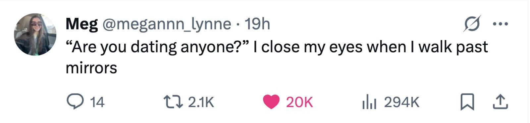Toggle the bookmark icon for this post
The image size is (530, 123).
point(467,102)
